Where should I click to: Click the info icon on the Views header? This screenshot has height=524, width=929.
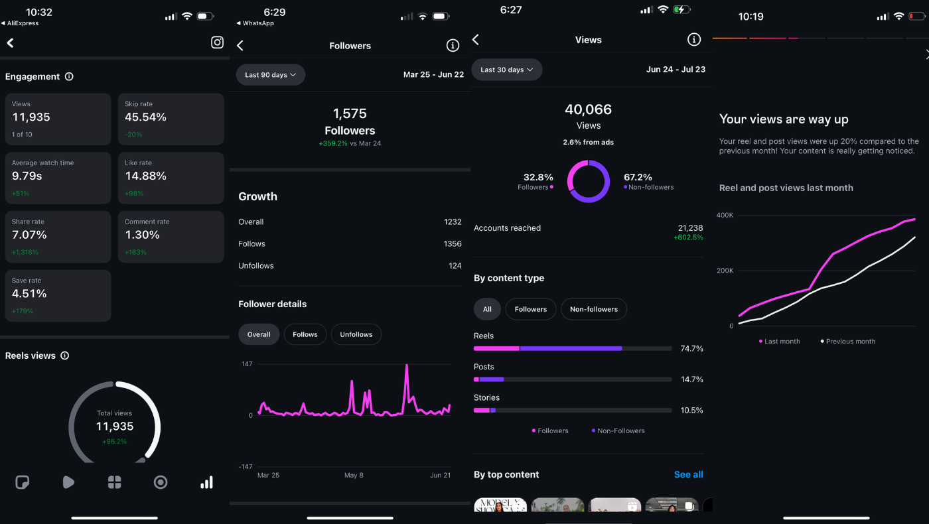point(693,40)
